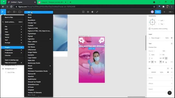175x98 pixels.
Task: Remove fill with minus icon
Action: (x=172, y=72)
